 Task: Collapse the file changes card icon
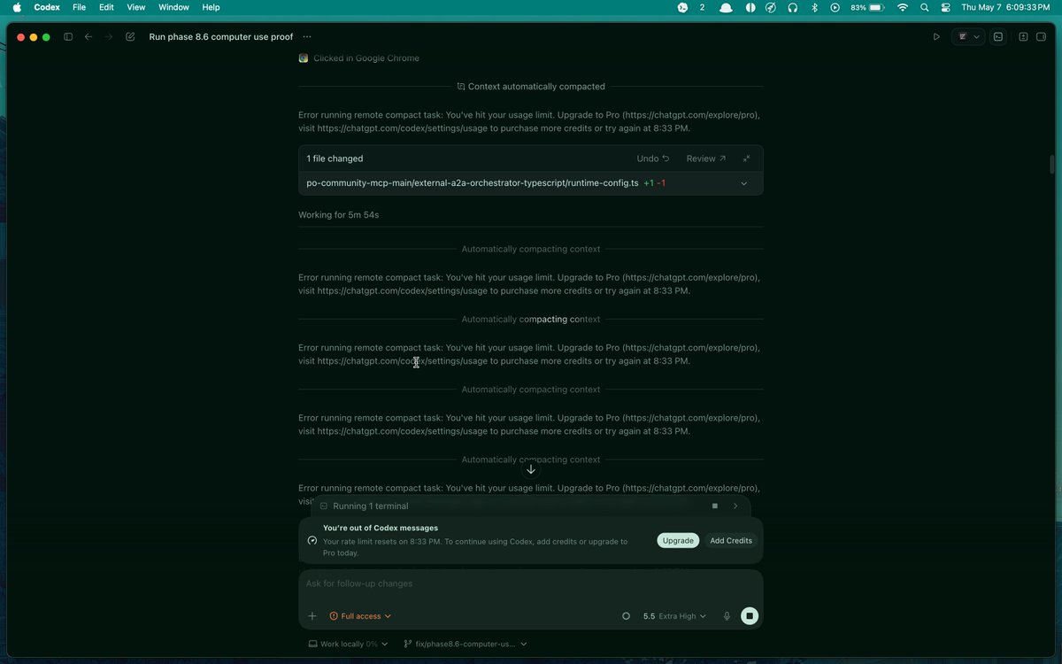pos(746,158)
